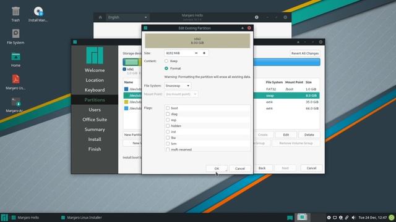396x222 pixels.
Task: Check the diag flag
Action: 168,114
